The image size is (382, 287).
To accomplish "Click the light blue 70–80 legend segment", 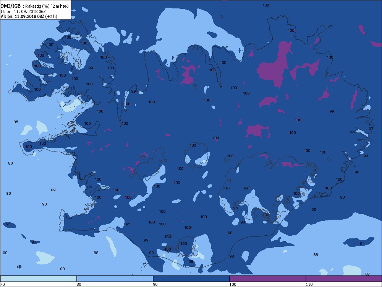I will pos(38,279).
